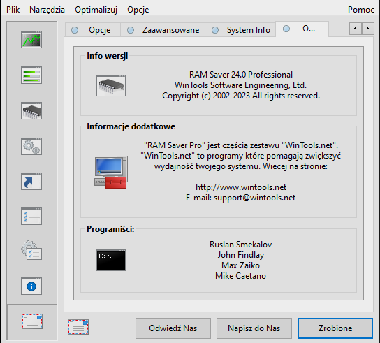The height and width of the screenshot is (343, 380).
Task: Click the Info wersji group heading
Action: click(108, 56)
